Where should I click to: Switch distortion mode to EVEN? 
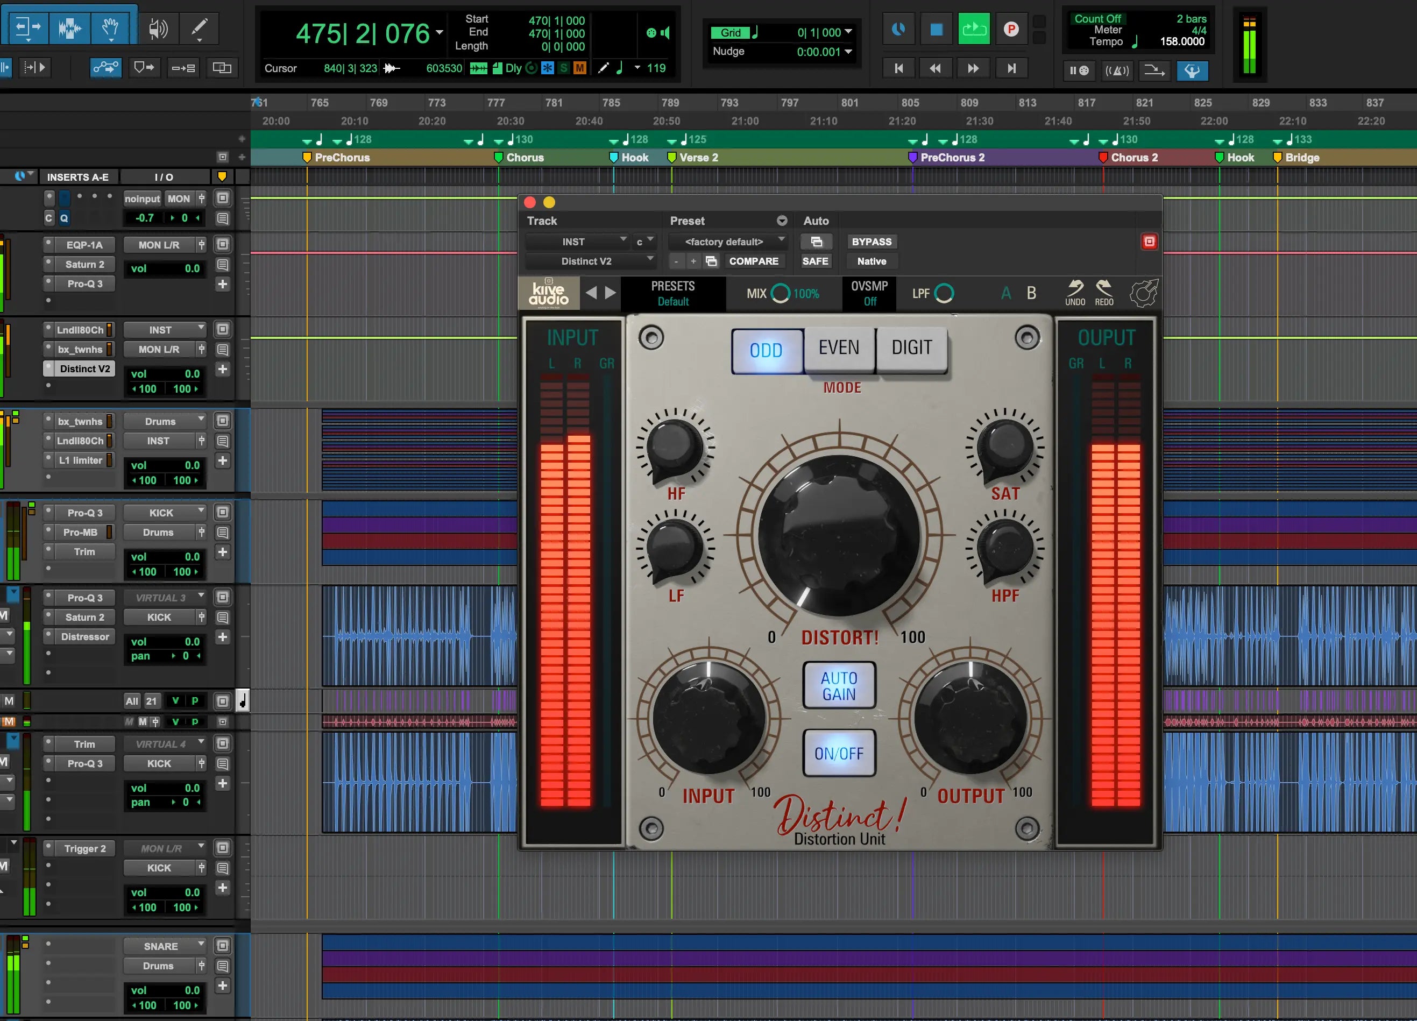point(839,348)
